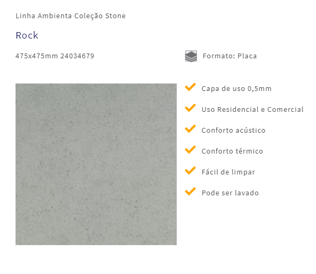Click the Uso Residencial e Comercial text
This screenshot has width=316, height=274.
[252, 110]
